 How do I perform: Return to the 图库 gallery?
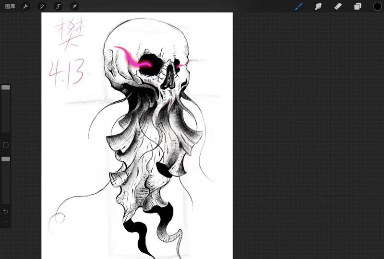pos(10,6)
